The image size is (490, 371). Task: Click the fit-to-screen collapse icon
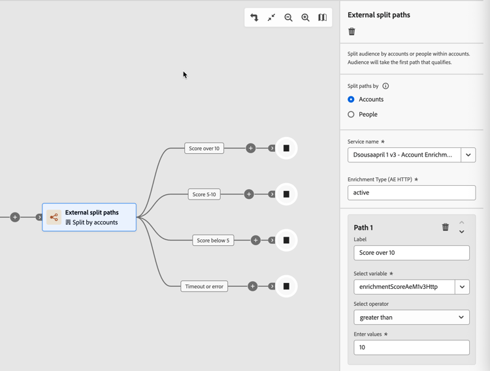click(271, 18)
